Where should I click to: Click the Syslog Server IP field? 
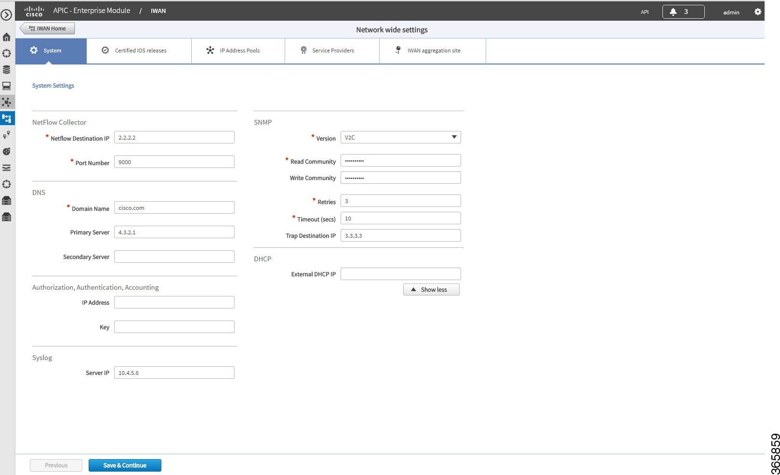(x=174, y=372)
